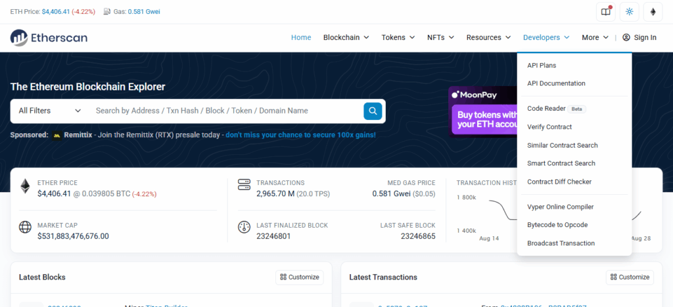Click the Transactions server icon

pos(244,186)
